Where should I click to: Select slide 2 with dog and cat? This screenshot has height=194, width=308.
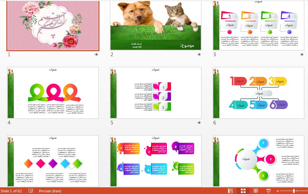pos(156,25)
